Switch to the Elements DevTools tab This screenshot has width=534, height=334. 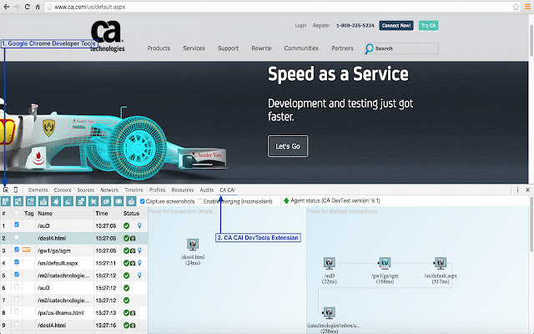point(38,190)
